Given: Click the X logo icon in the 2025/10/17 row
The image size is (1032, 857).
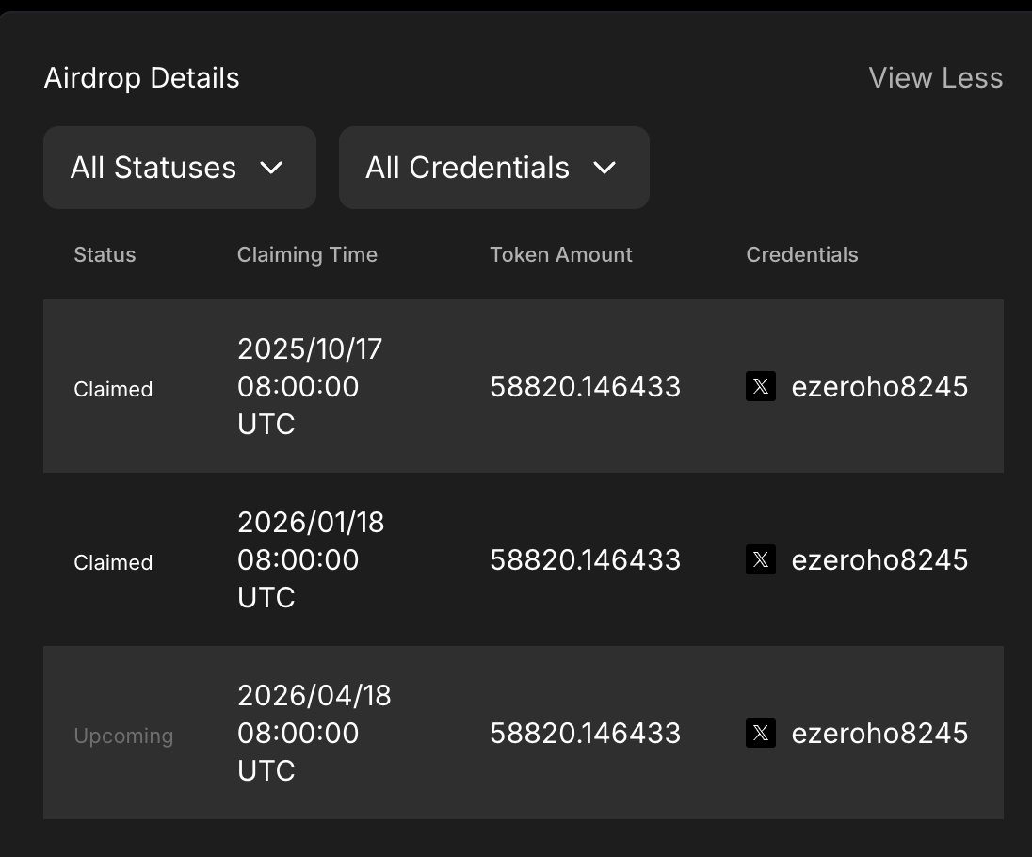Looking at the screenshot, I should coord(761,386).
